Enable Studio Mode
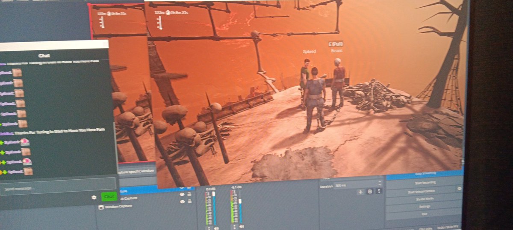The width and height of the screenshot is (513, 230). (425, 199)
